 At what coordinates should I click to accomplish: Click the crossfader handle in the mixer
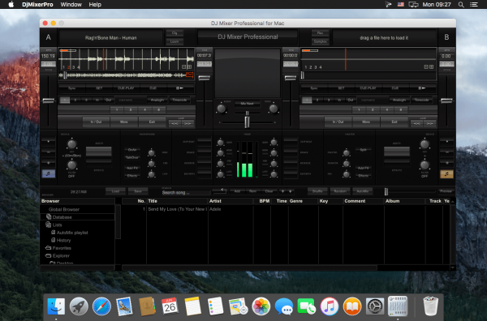(x=247, y=122)
